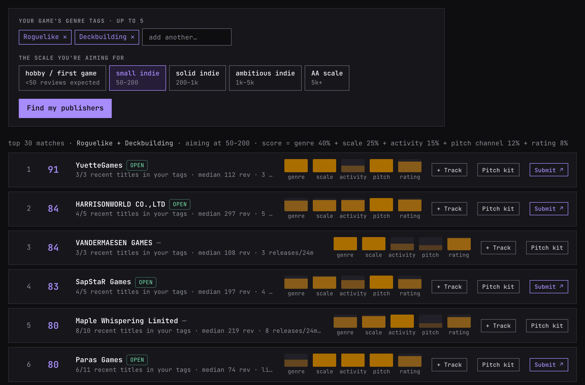This screenshot has height=385, width=585.
Task: Track HARRISONWORLD CO.,LTD
Action: (x=449, y=209)
